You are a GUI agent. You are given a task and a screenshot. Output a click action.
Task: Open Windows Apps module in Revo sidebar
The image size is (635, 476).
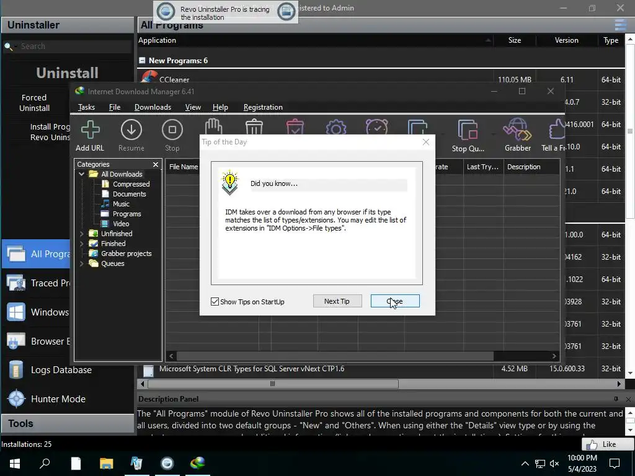click(35, 312)
